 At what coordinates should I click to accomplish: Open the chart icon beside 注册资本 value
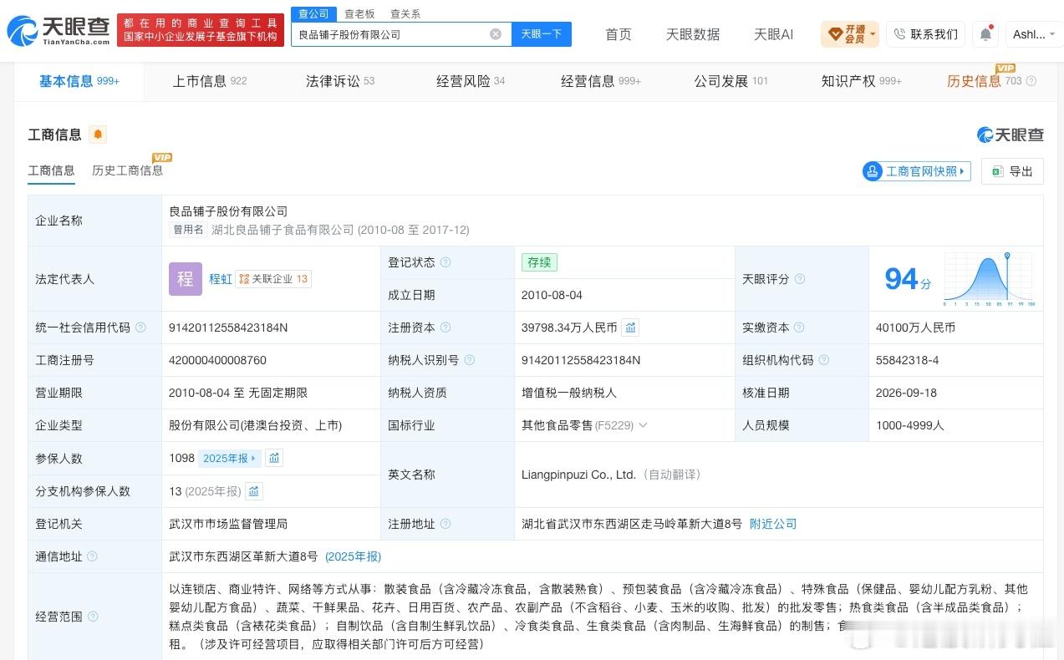coord(630,327)
